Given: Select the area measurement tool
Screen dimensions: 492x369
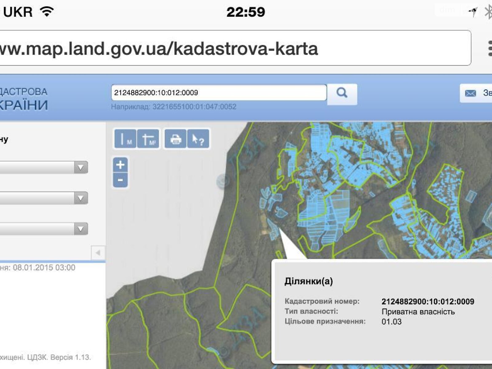Looking at the screenshot, I should point(148,139).
